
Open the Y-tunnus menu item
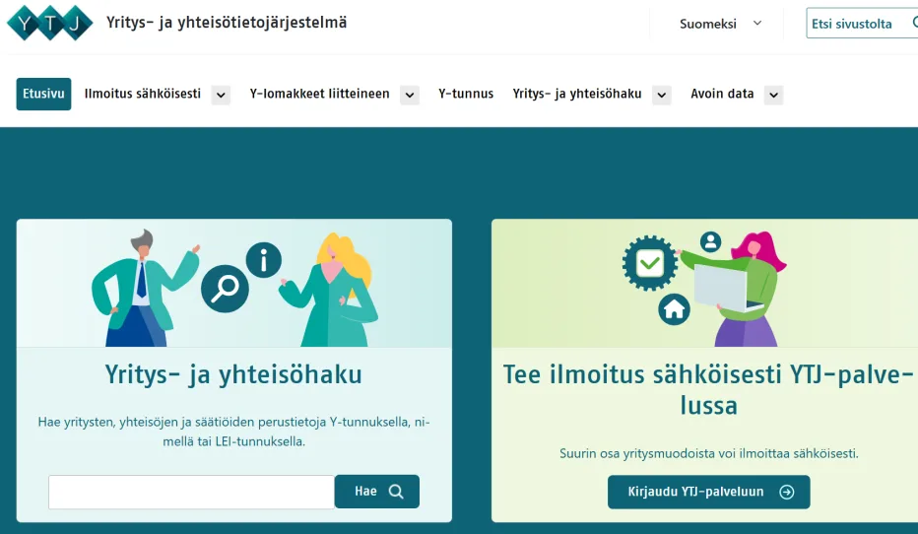[x=466, y=95]
